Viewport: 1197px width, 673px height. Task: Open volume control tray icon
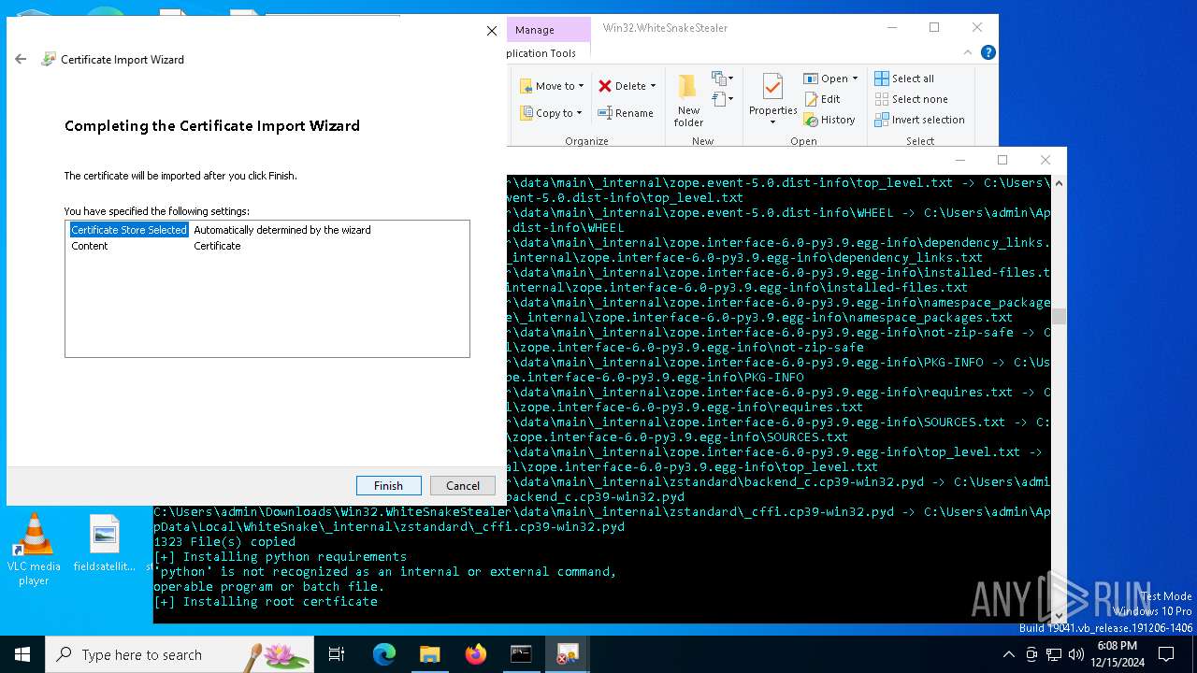pyautogui.click(x=1076, y=654)
